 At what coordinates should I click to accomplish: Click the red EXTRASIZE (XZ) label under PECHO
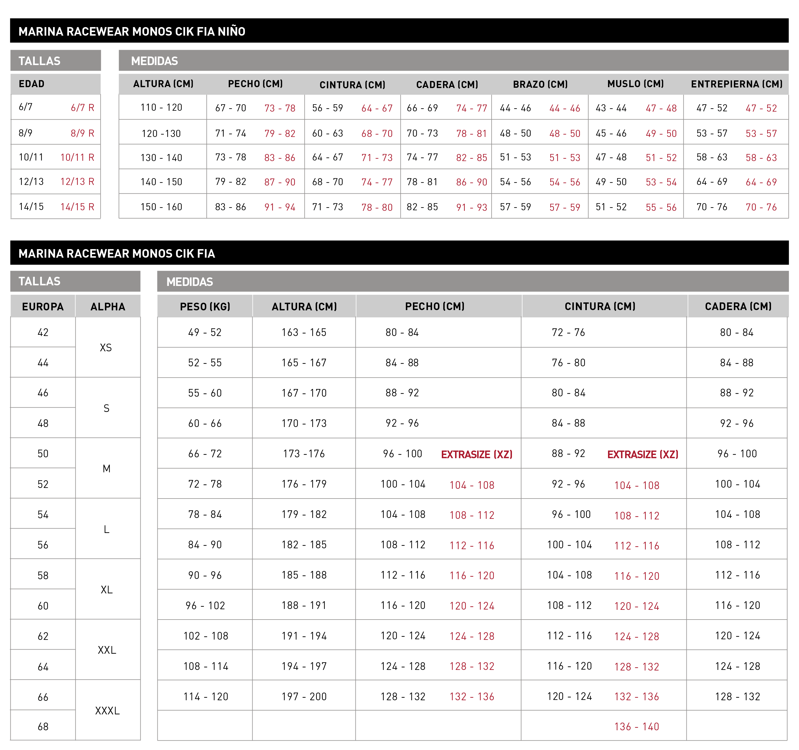[477, 454]
